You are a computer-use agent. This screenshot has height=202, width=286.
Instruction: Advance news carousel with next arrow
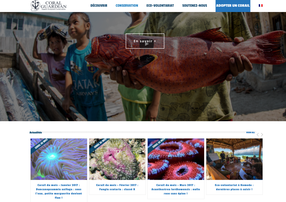point(262,135)
